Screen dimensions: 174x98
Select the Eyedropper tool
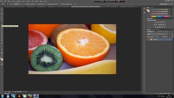tap(2, 21)
